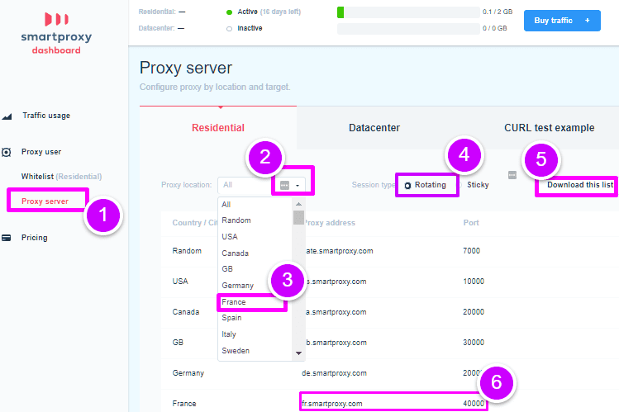Click the green Active status indicator
This screenshot has width=619, height=412.
[x=229, y=12]
